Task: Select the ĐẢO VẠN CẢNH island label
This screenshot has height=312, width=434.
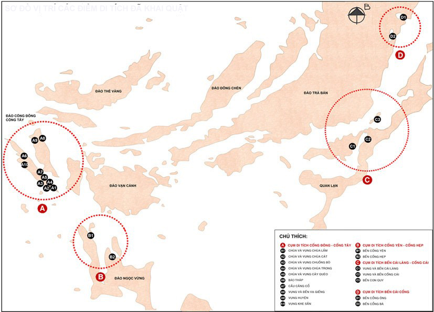Action: pyautogui.click(x=123, y=186)
